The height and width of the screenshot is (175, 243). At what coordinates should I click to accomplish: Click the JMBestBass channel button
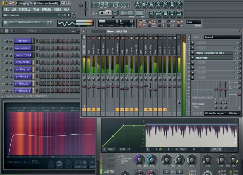(23, 41)
